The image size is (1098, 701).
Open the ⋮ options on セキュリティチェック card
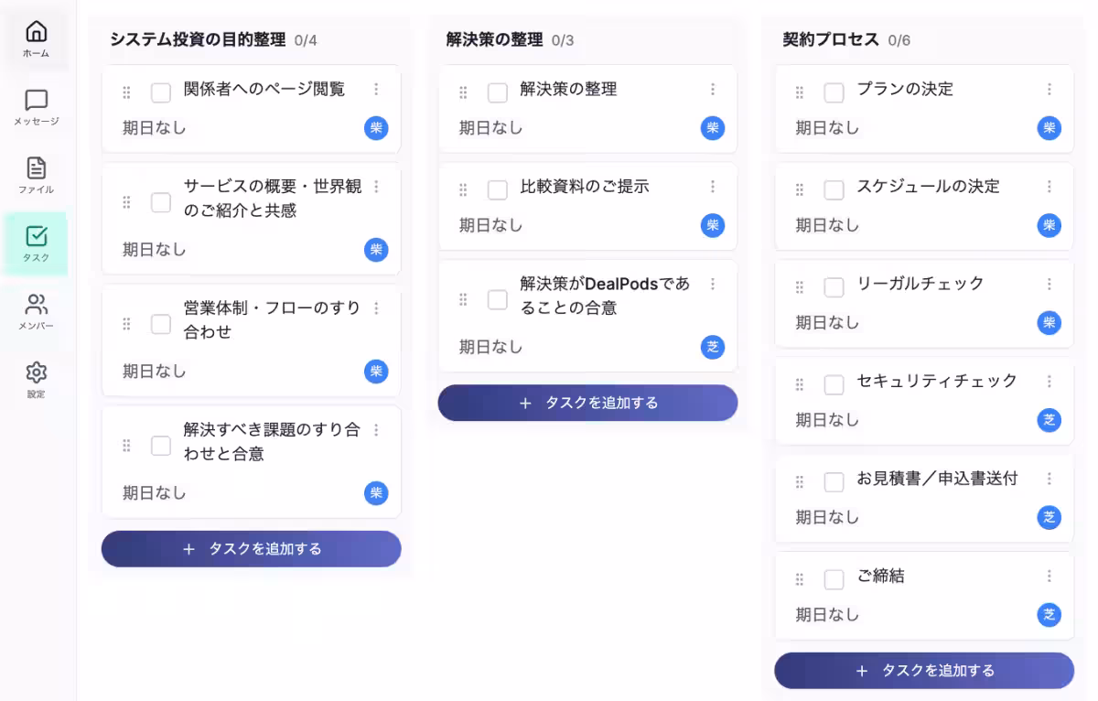tap(1049, 382)
